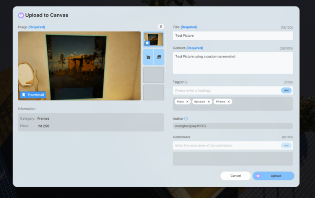Click the blue Thumbnail label on the preview
The width and height of the screenshot is (315, 198).
[32, 95]
